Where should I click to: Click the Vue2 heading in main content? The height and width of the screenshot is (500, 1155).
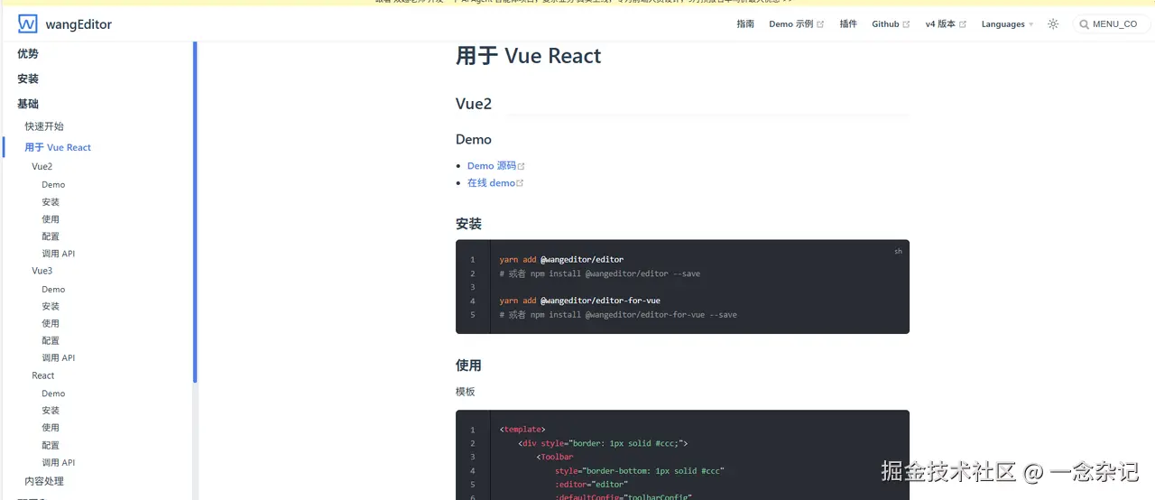click(x=474, y=104)
